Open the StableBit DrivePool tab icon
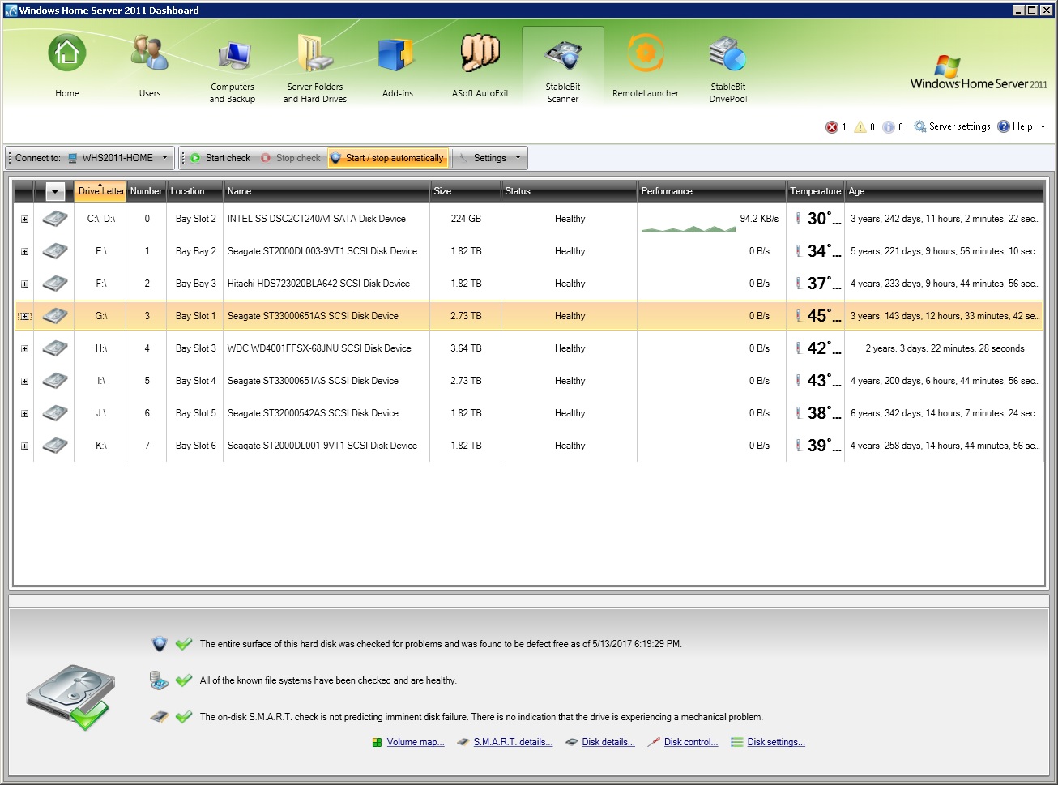The image size is (1058, 785). (727, 57)
